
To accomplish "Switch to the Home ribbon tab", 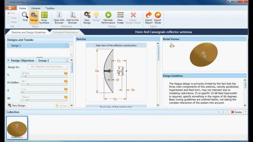I will tap(23, 8).
